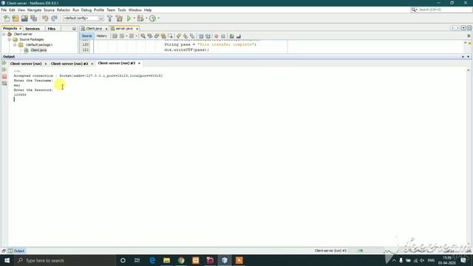
Task: Click the Previous Bookmark icon
Action: click(x=179, y=36)
